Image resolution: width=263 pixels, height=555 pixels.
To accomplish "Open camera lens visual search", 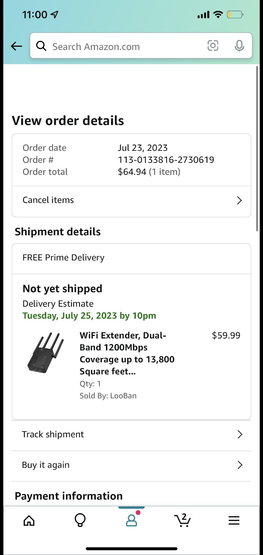I will (213, 46).
